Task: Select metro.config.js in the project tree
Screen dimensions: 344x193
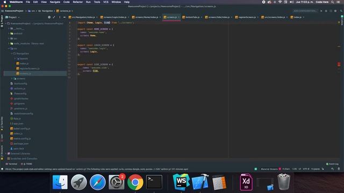Action: (20, 138)
